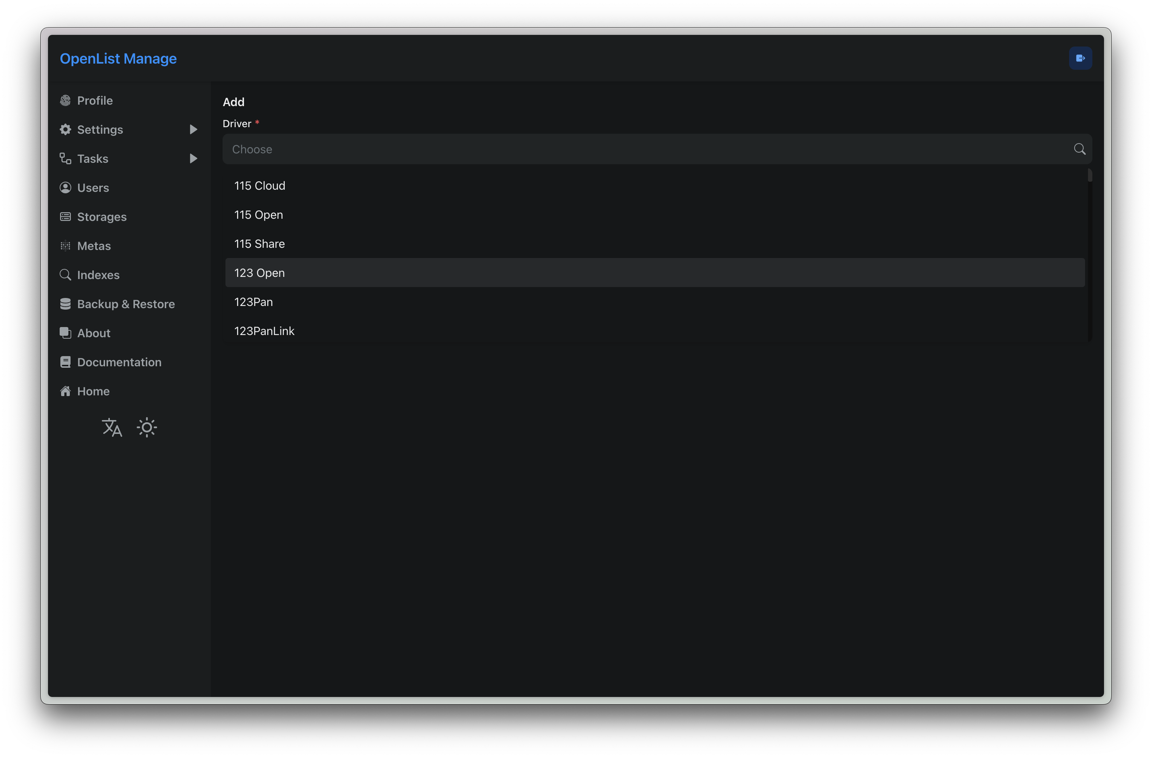
Task: Click the OpenList Manage title
Action: [118, 59]
